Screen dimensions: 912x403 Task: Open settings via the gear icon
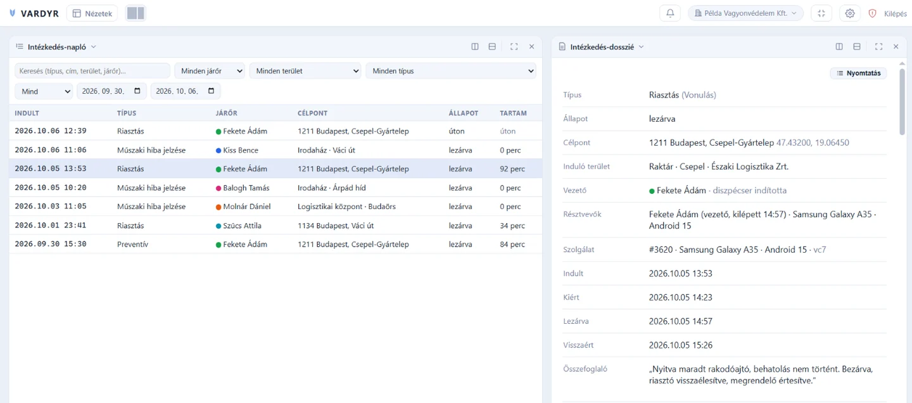(850, 13)
